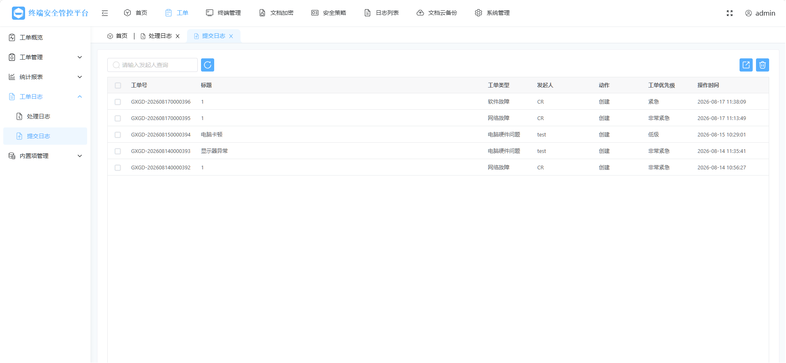Toggle the select-all checkbox in table header
This screenshot has width=786, height=363.
pyautogui.click(x=118, y=86)
